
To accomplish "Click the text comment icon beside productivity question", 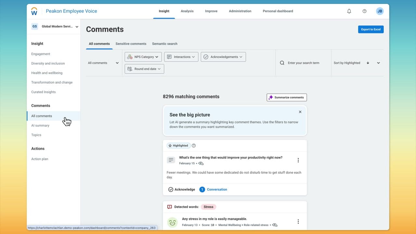I will 171,160.
